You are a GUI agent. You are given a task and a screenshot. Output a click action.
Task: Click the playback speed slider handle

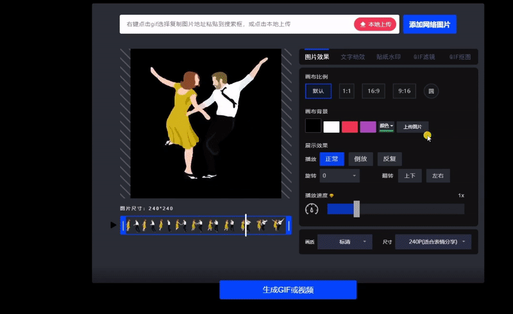pos(357,209)
